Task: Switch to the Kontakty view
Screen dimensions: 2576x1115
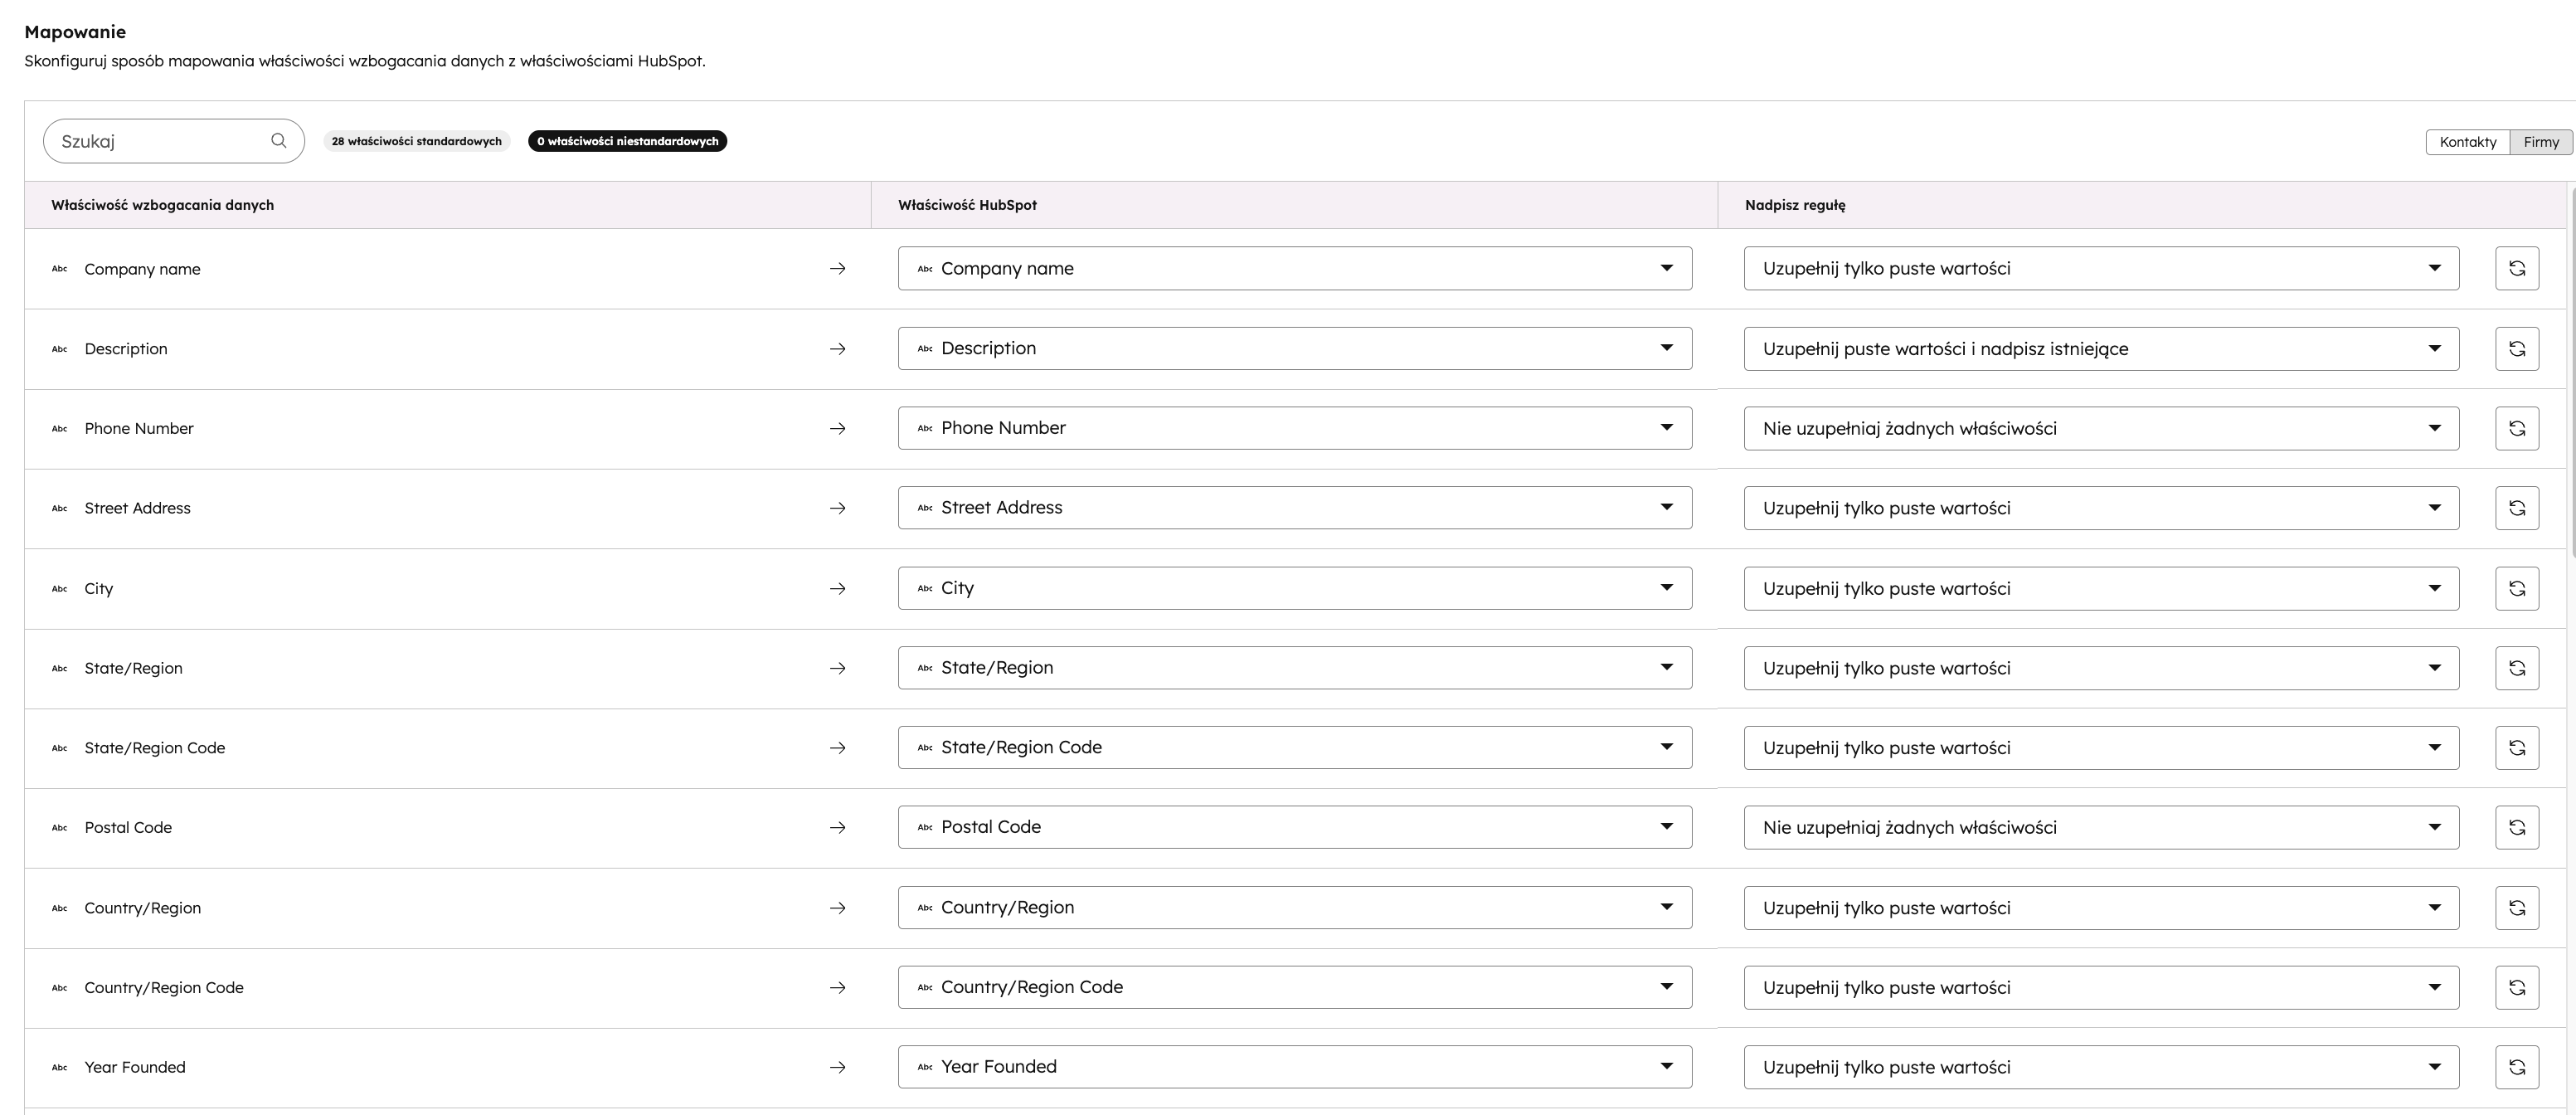Action: pyautogui.click(x=2467, y=142)
